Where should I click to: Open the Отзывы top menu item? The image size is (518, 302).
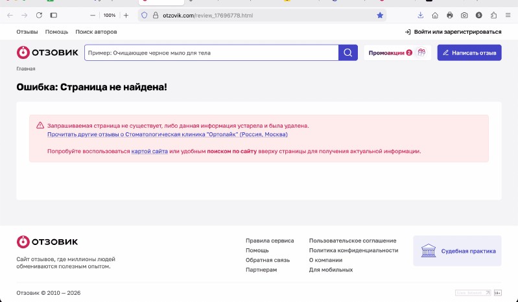(x=27, y=32)
